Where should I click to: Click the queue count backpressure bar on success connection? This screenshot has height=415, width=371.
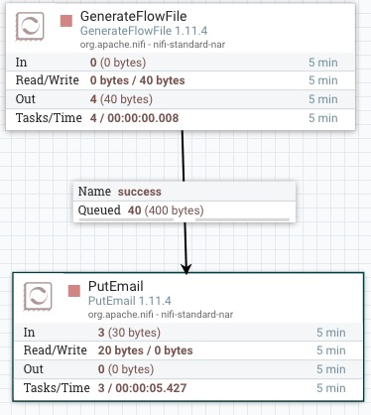pos(126,219)
